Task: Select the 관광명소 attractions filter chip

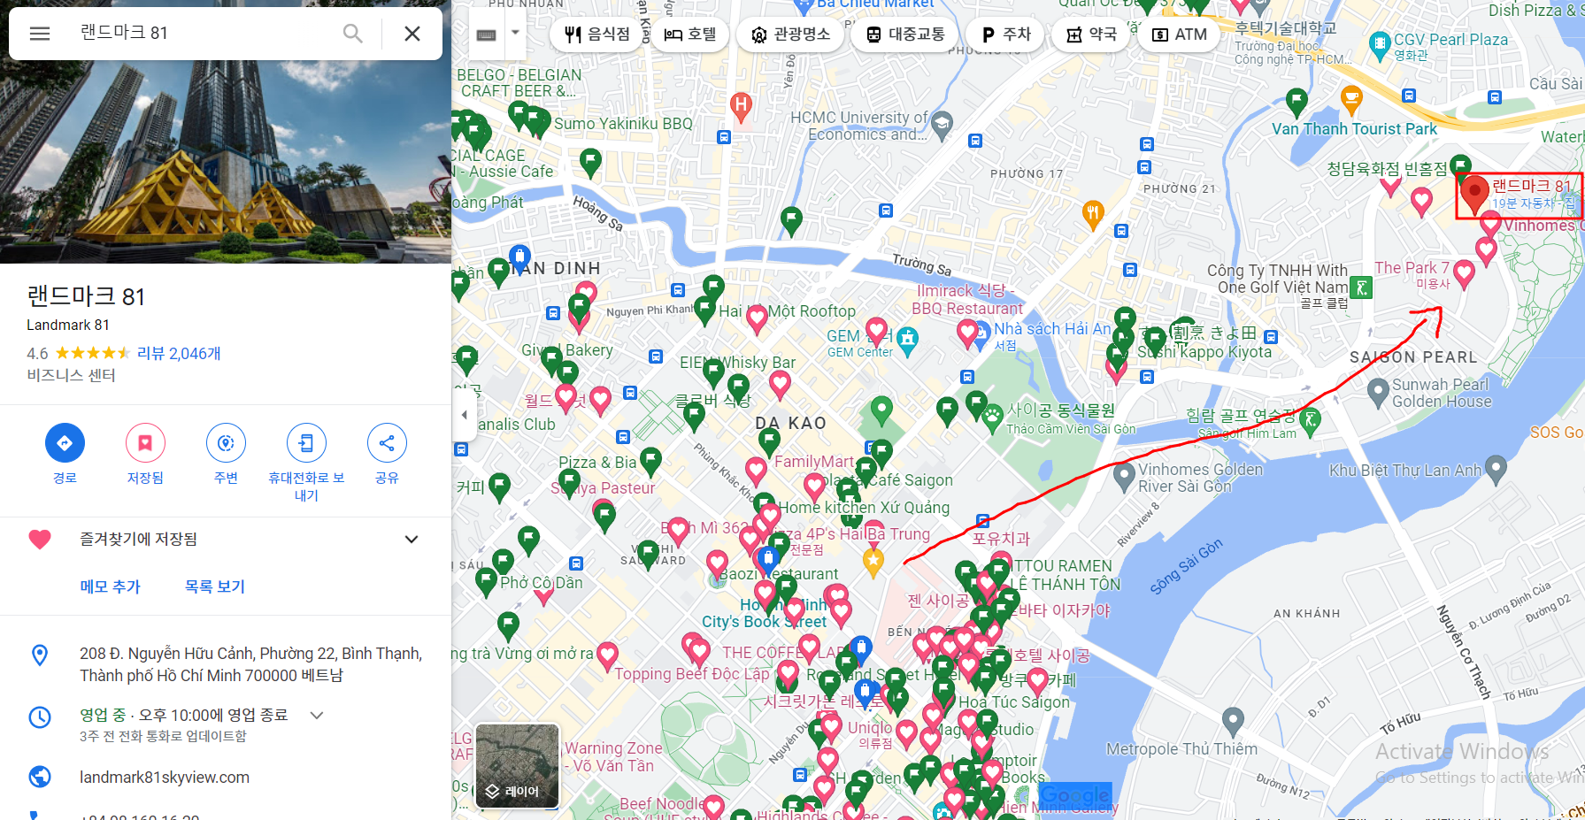Action: pyautogui.click(x=790, y=34)
